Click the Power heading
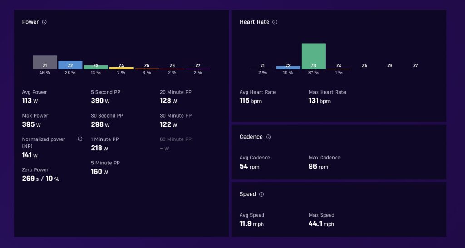The width and height of the screenshot is (465, 248). tap(30, 22)
